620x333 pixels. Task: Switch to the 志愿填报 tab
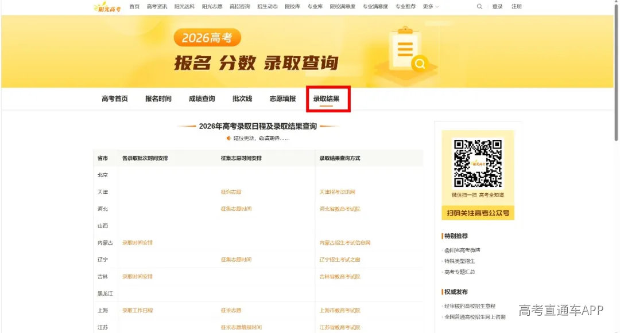[x=282, y=99]
